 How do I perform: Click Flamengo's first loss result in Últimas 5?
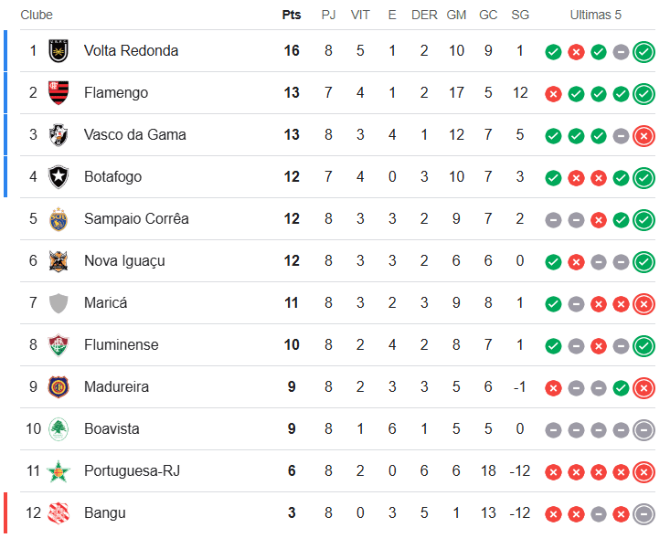coord(553,94)
